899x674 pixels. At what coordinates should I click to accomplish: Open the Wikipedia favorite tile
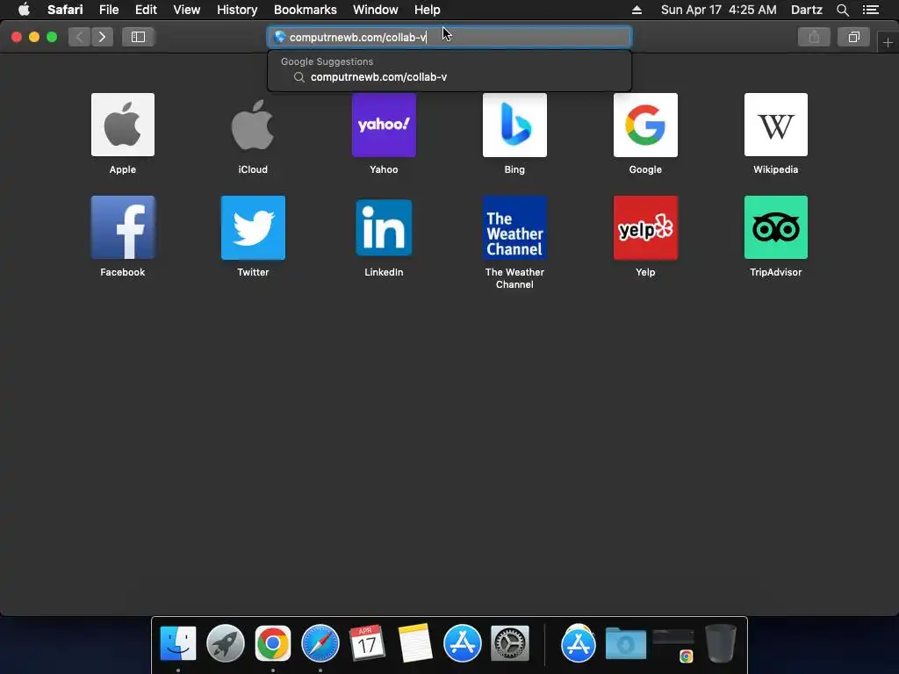coord(776,125)
